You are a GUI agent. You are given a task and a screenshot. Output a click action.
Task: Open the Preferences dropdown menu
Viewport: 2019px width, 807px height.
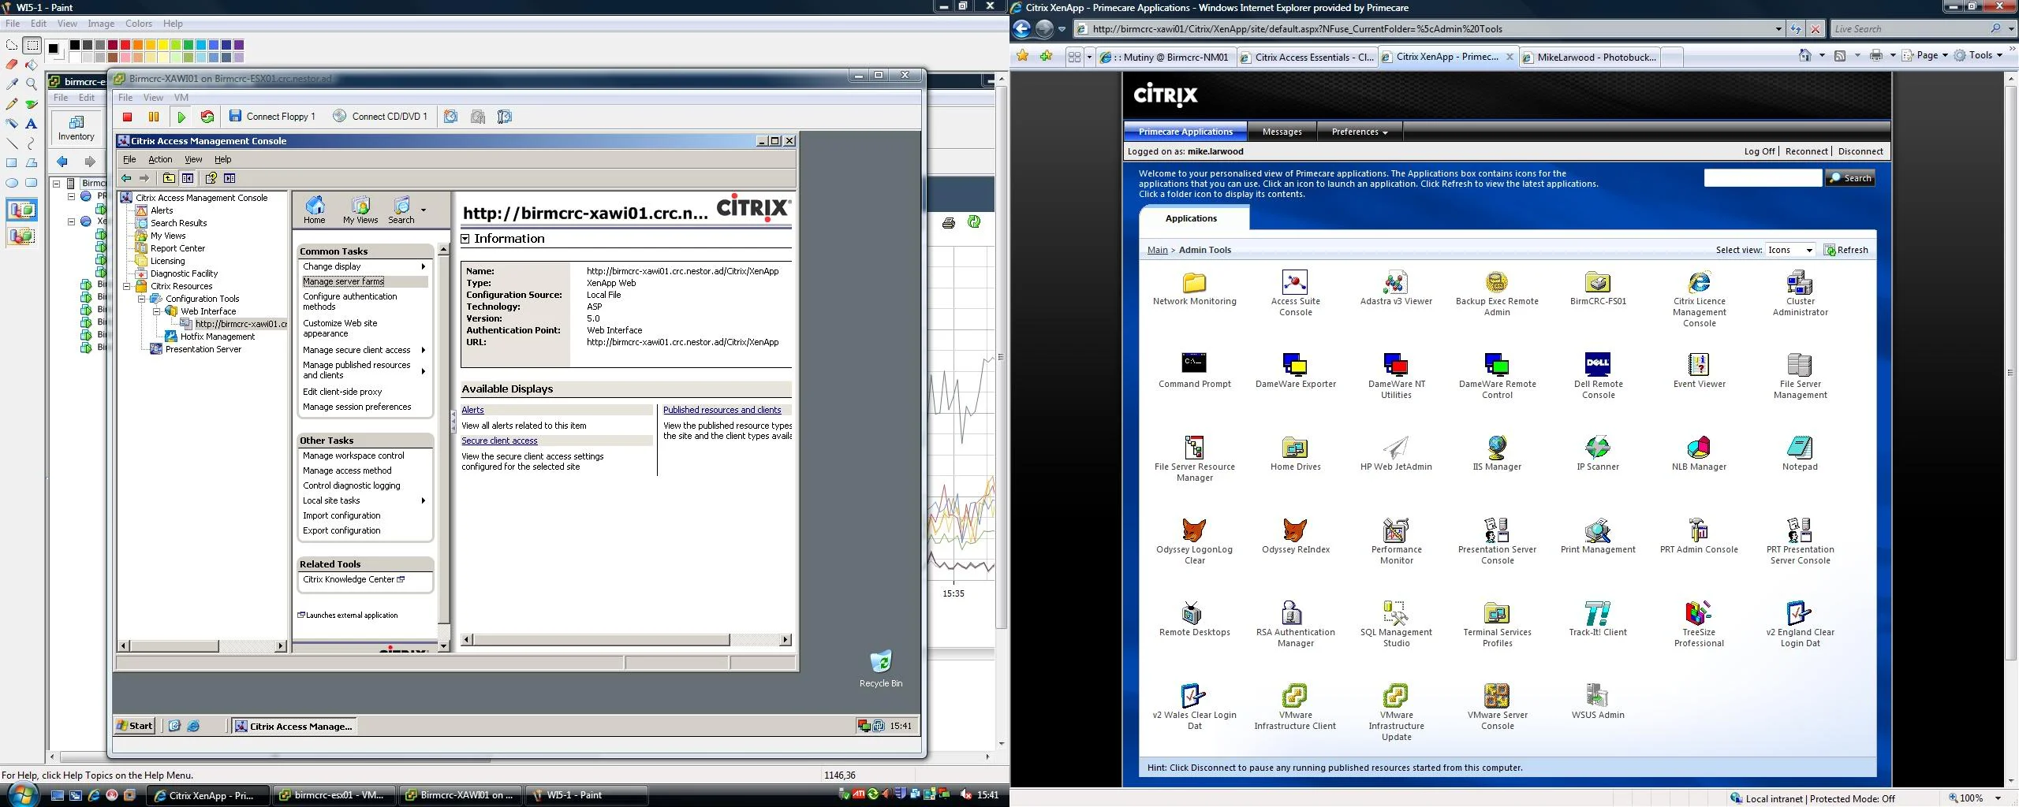click(1359, 132)
